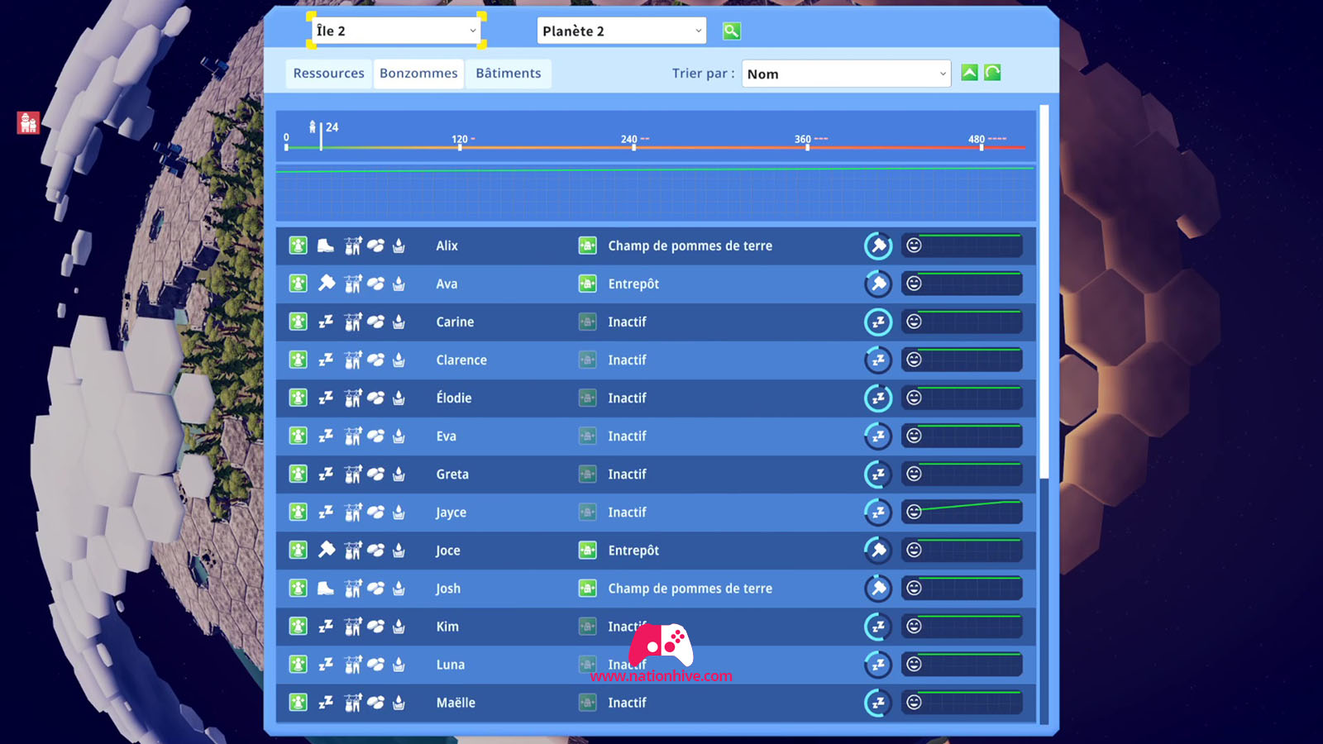The width and height of the screenshot is (1323, 744).
Task: Open the Île 2 dropdown
Action: pos(396,31)
